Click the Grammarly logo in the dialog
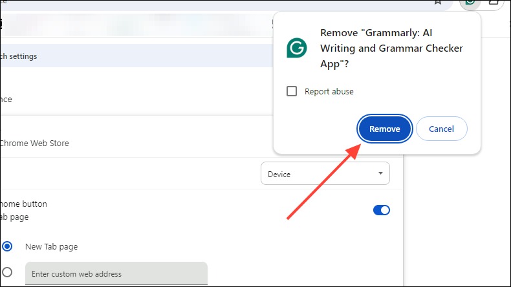This screenshot has height=287, width=511. click(296, 48)
